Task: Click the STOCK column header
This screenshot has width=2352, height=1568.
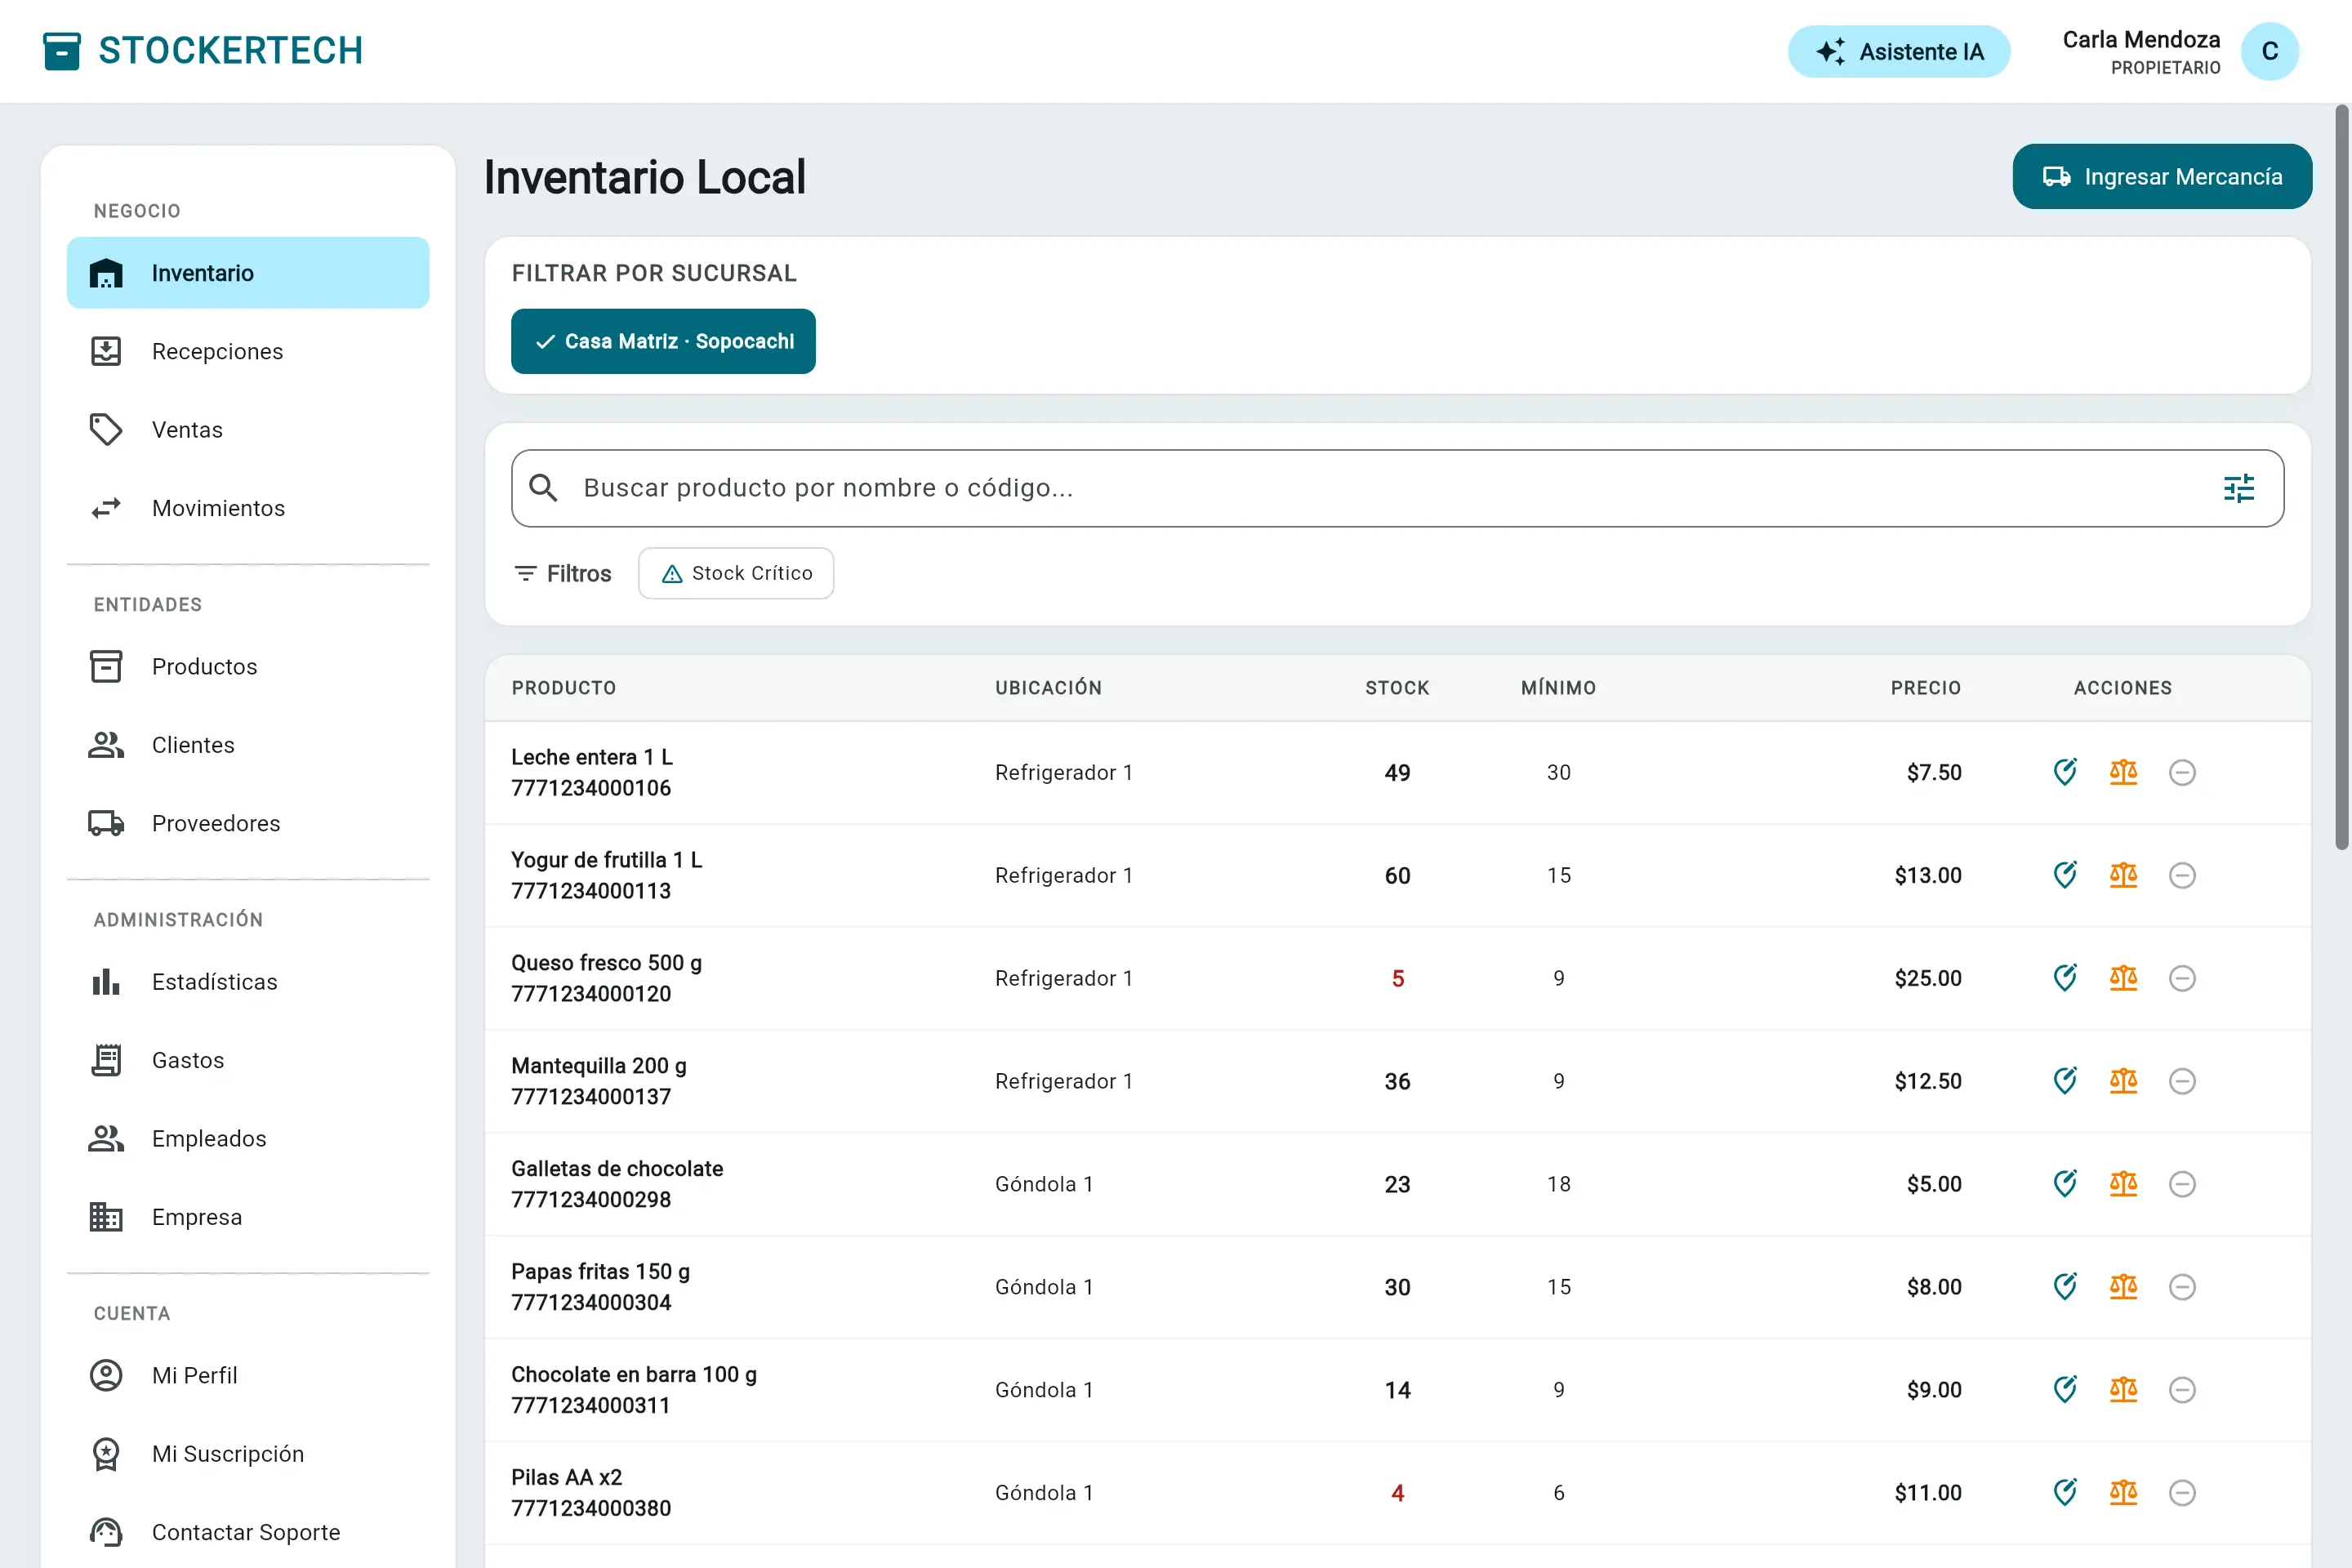Action: coord(1397,688)
